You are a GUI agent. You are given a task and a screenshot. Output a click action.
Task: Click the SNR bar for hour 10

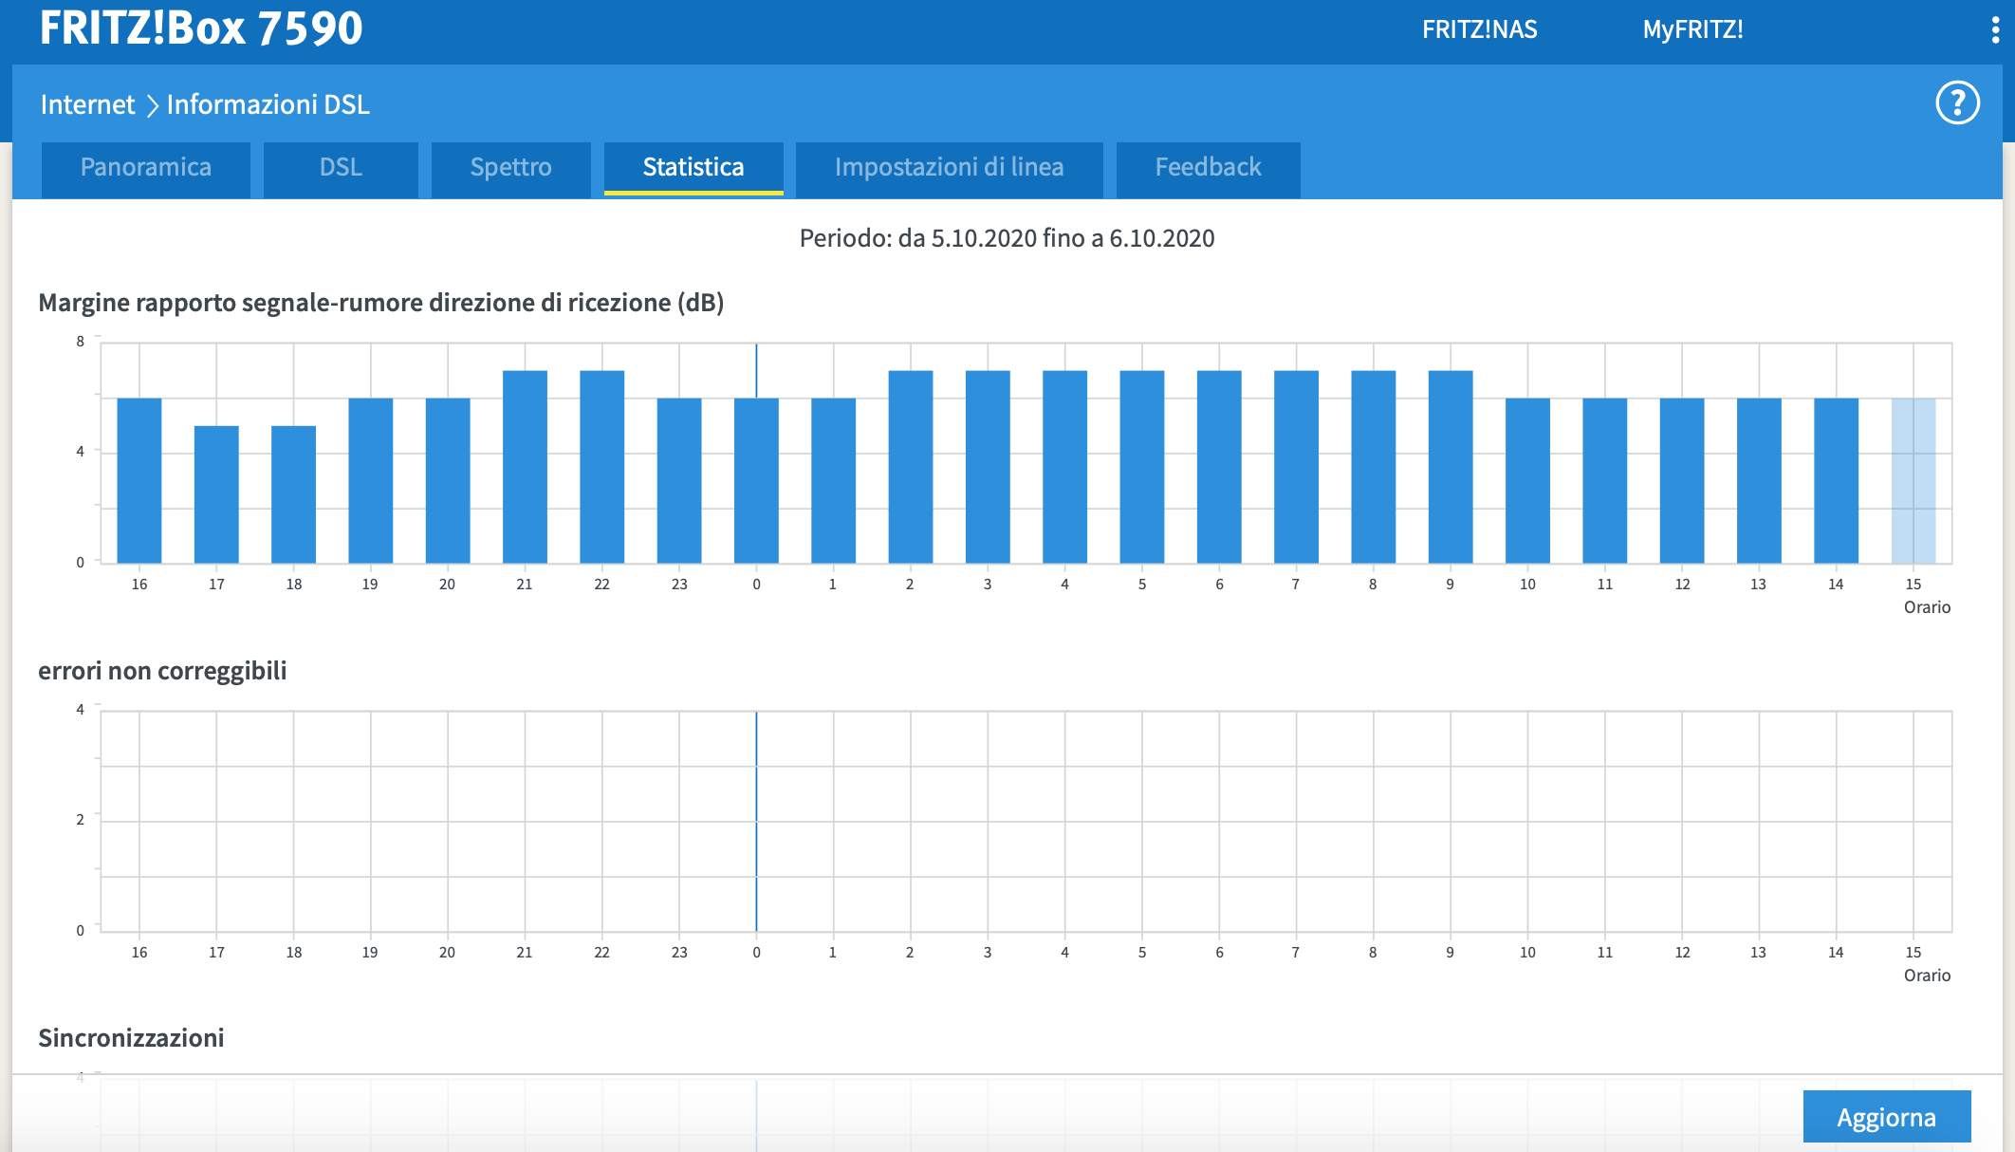[1527, 480]
